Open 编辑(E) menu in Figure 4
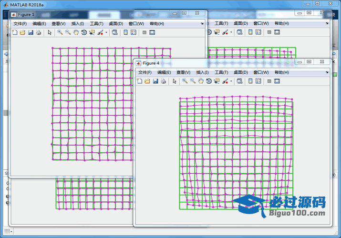This screenshot has height=238, width=341. point(164,72)
